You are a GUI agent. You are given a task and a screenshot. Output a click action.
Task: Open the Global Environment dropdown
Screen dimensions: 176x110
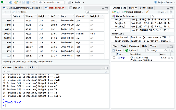tap(125, 16)
